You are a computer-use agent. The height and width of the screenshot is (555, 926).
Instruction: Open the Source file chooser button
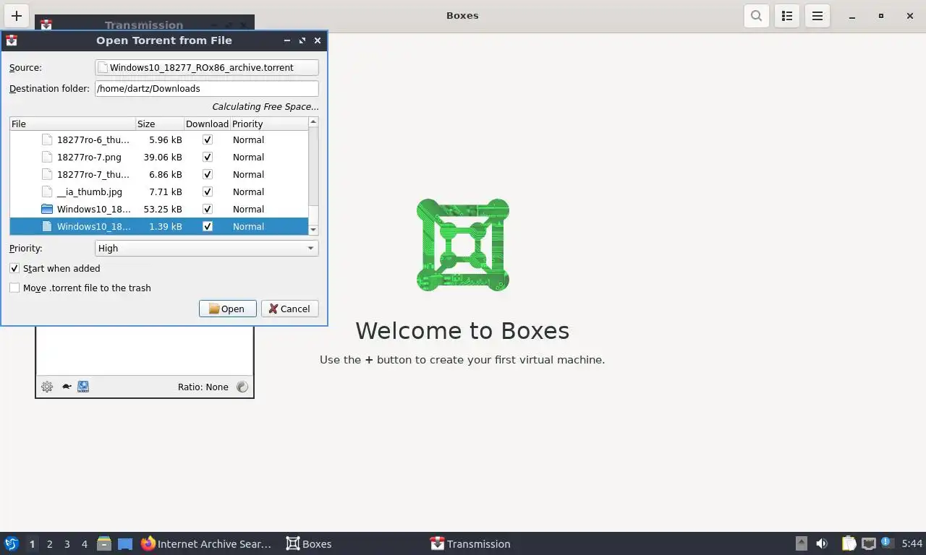207,67
